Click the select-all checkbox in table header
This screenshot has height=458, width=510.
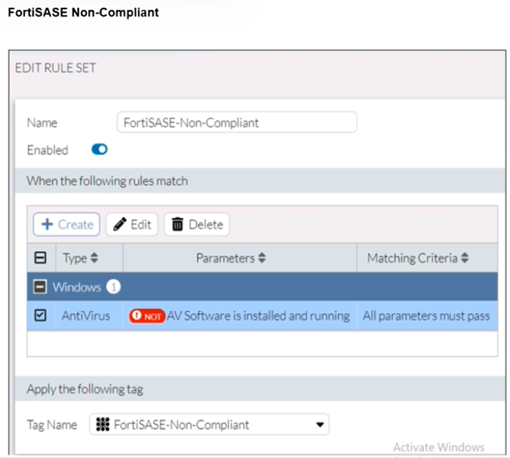41,258
